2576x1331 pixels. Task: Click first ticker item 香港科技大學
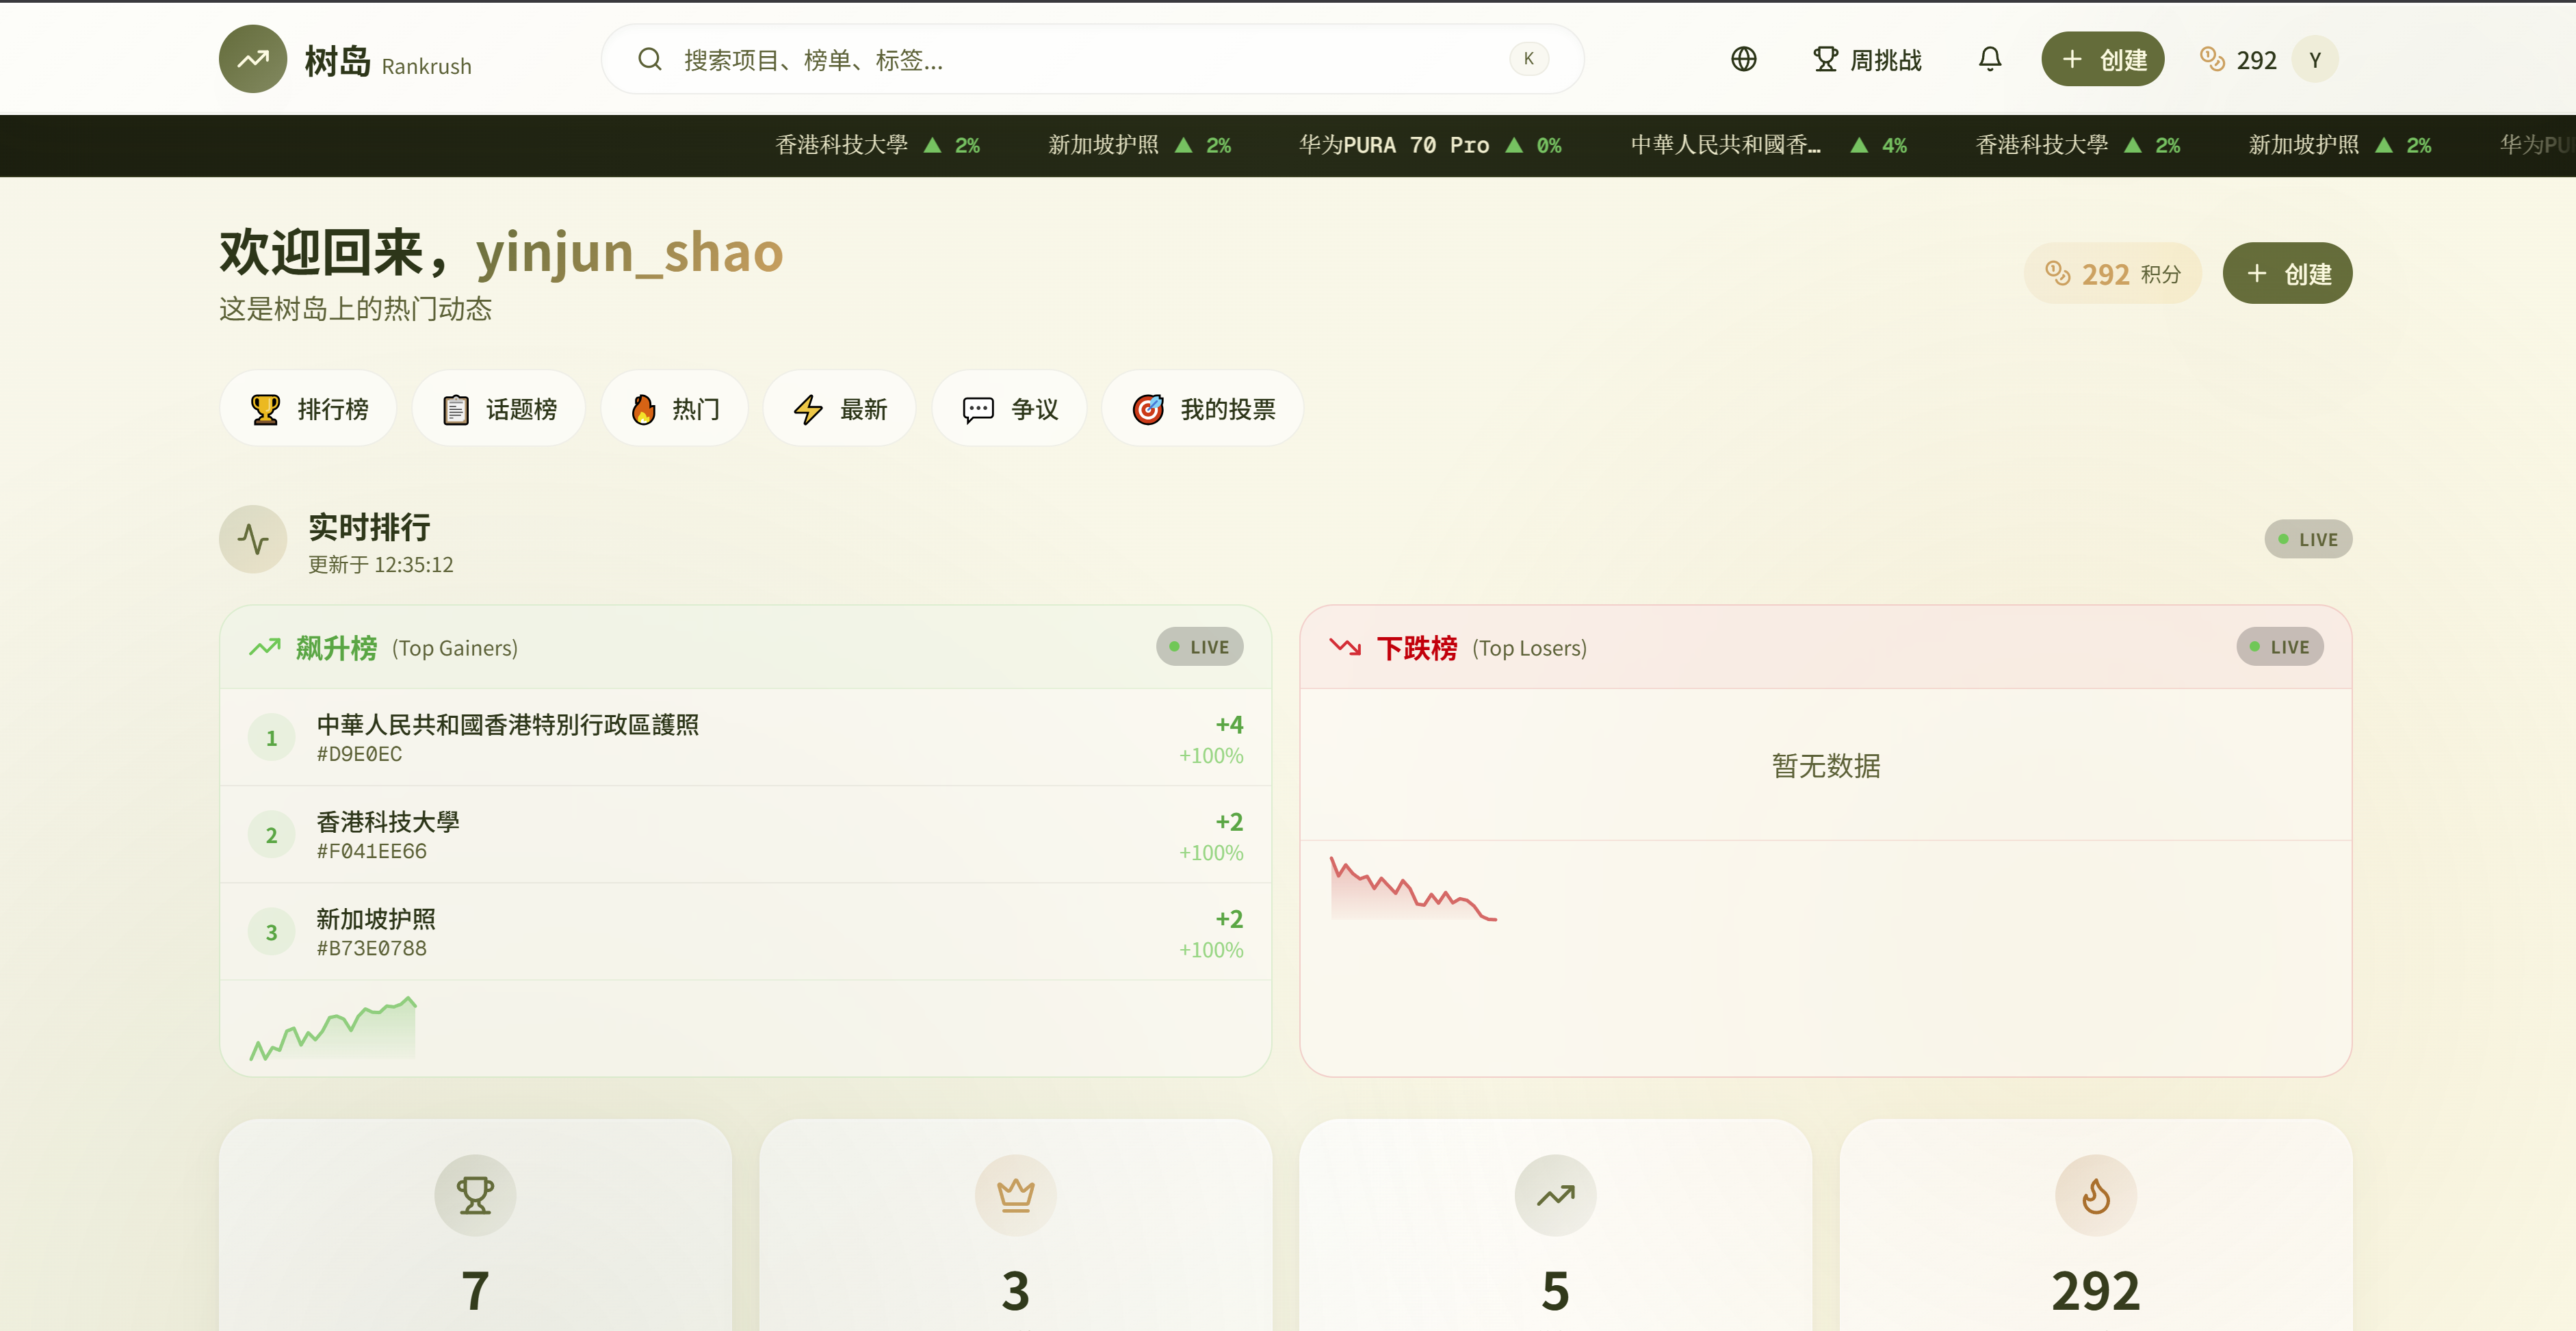(x=877, y=145)
